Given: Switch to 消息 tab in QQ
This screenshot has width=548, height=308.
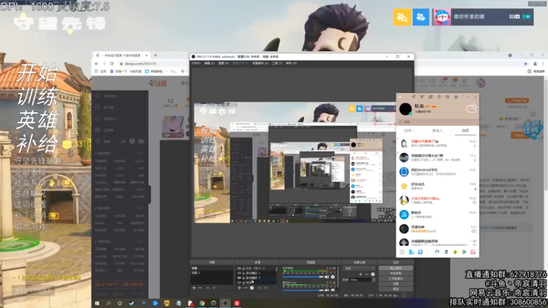Looking at the screenshot, I should point(465,130).
